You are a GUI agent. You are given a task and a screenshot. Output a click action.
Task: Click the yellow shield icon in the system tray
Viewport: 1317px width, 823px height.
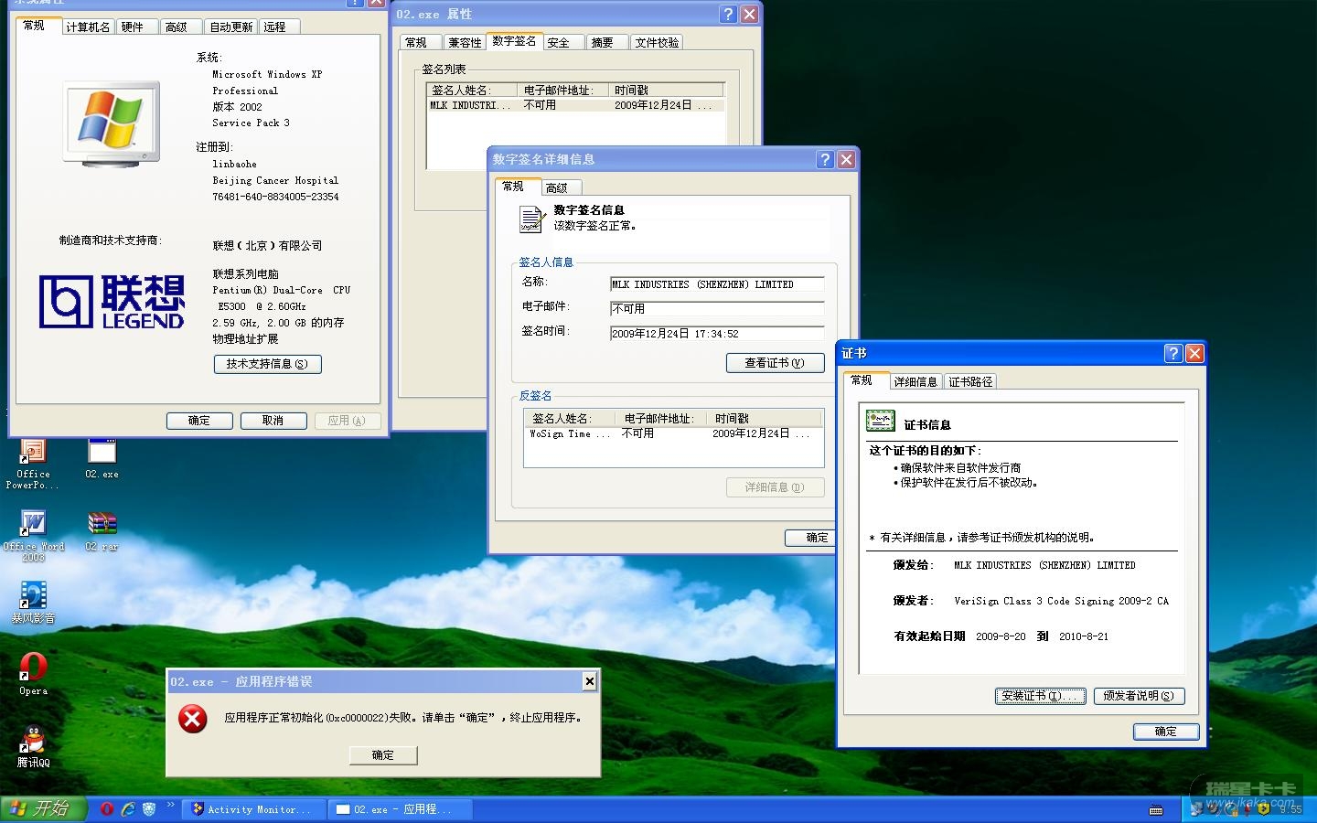tap(1263, 809)
